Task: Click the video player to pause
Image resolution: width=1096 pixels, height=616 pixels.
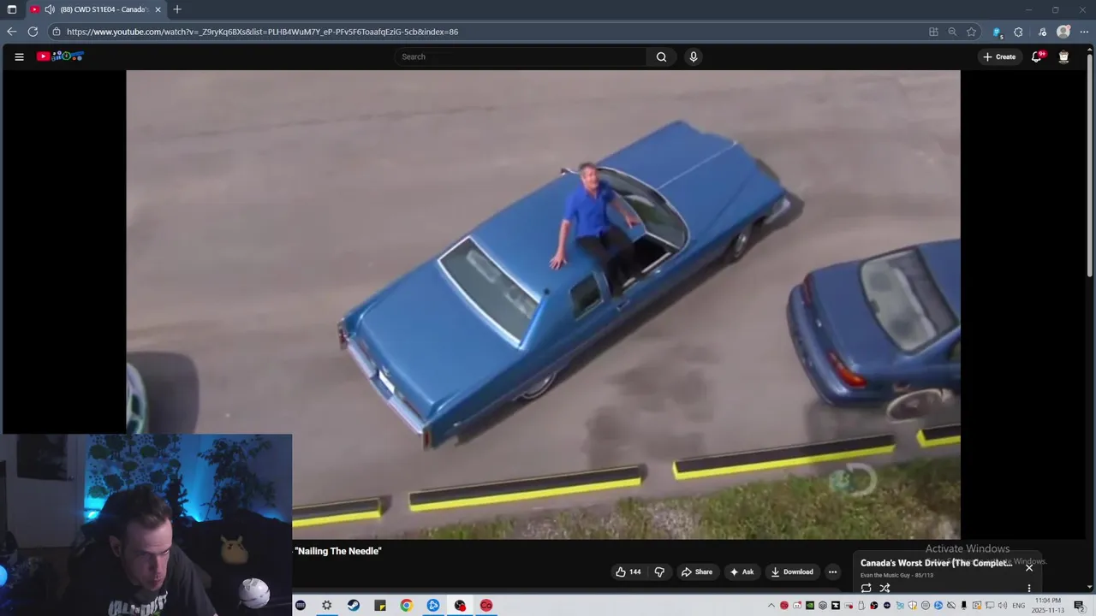Action: [543, 304]
